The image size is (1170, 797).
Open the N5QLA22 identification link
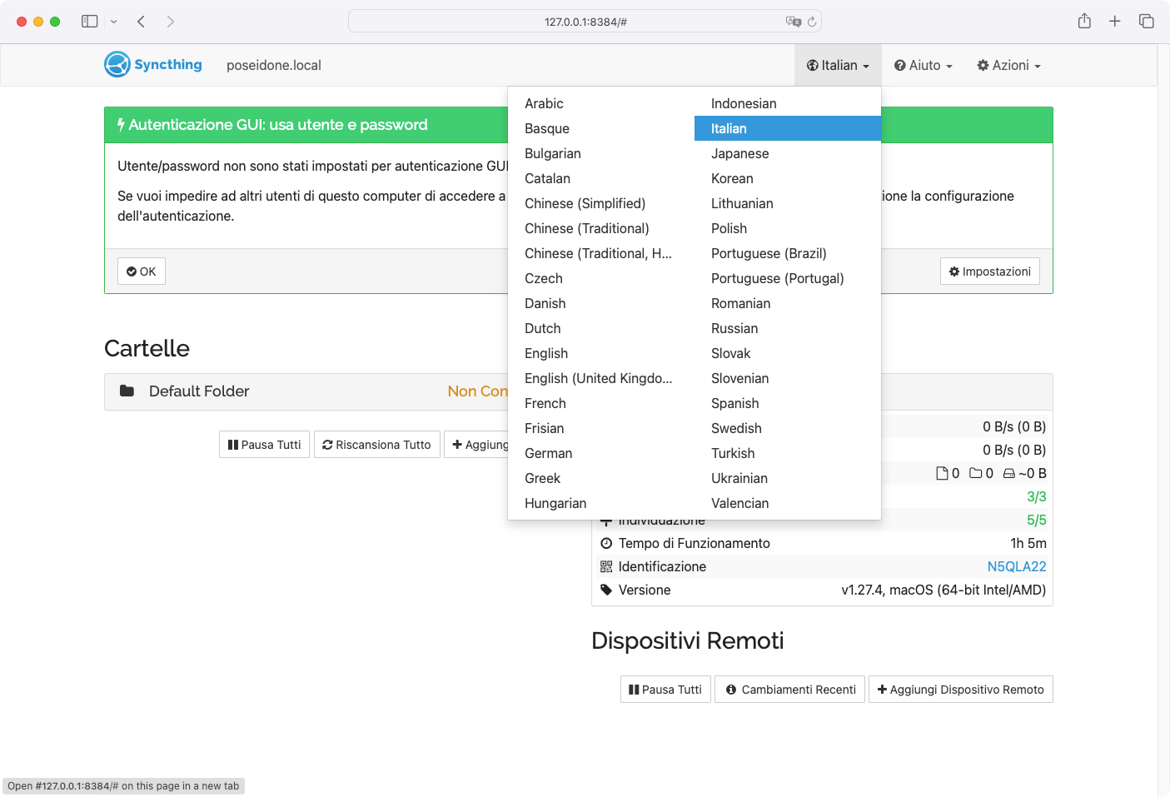[x=1016, y=566]
